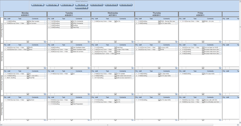
Task: Open task dropdown on Site Plan tweaks row
Action: point(28,22)
